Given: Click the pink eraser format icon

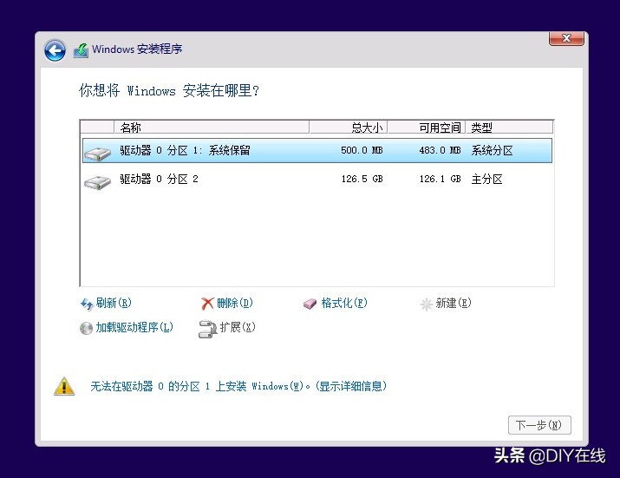Looking at the screenshot, I should (x=310, y=304).
